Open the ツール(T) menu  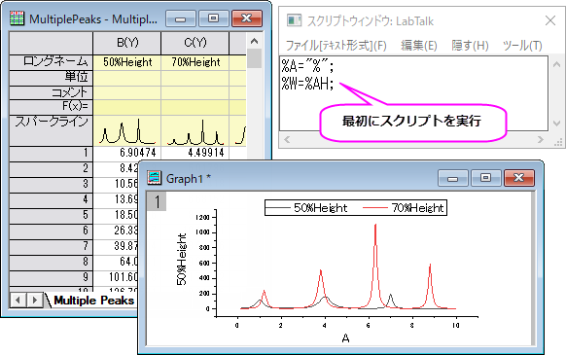pyautogui.click(x=522, y=46)
